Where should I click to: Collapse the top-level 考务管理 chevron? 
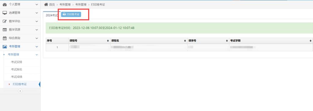pyautogui.click(x=37, y=46)
